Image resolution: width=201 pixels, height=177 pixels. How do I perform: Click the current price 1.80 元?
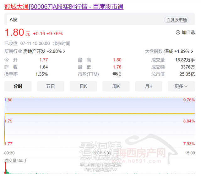tap(18, 32)
